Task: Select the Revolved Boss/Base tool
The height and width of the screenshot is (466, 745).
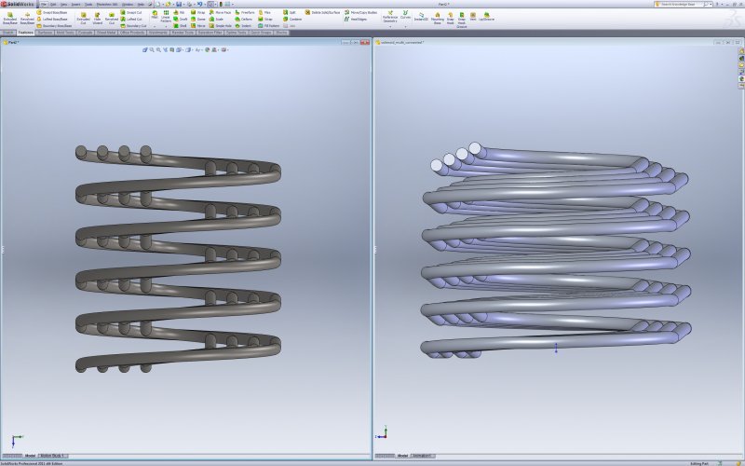Action: 27,19
